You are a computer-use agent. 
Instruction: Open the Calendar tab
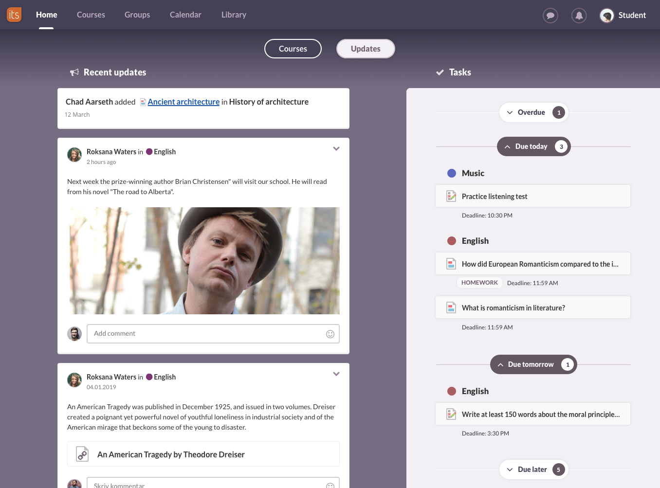[185, 15]
